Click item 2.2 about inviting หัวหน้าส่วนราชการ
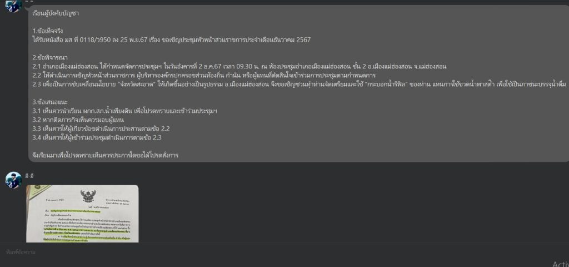Viewport: 569px width, 267px height. 204,75
